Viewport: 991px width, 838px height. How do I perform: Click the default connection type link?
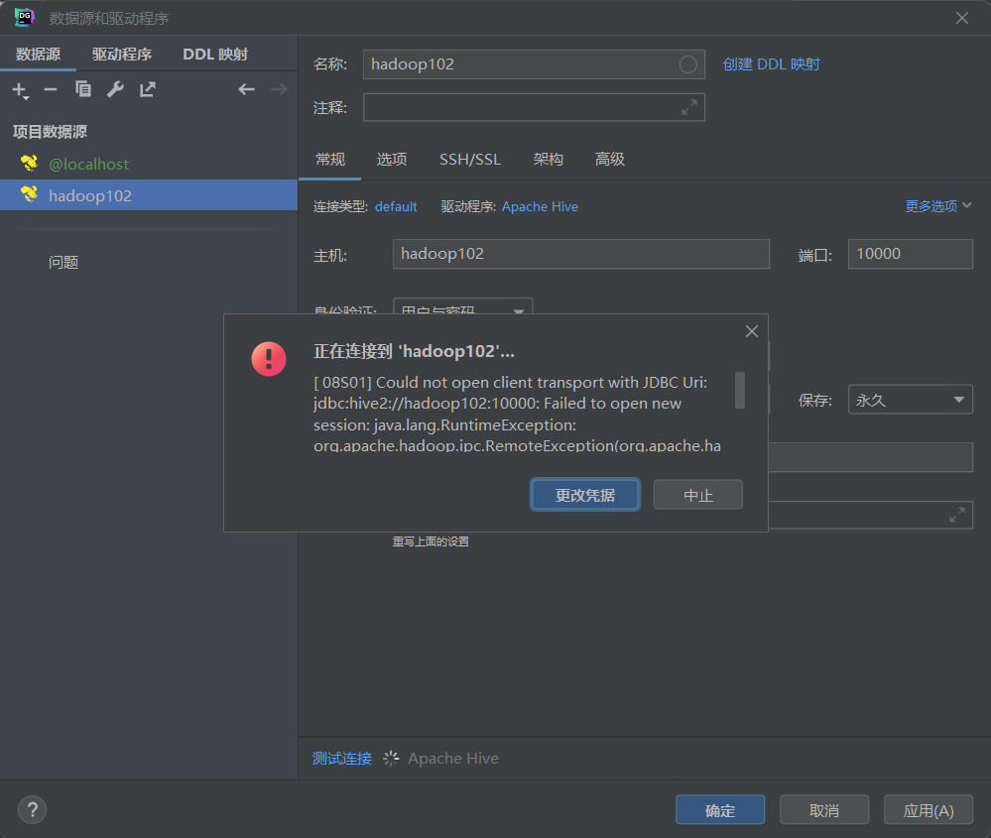pyautogui.click(x=396, y=206)
